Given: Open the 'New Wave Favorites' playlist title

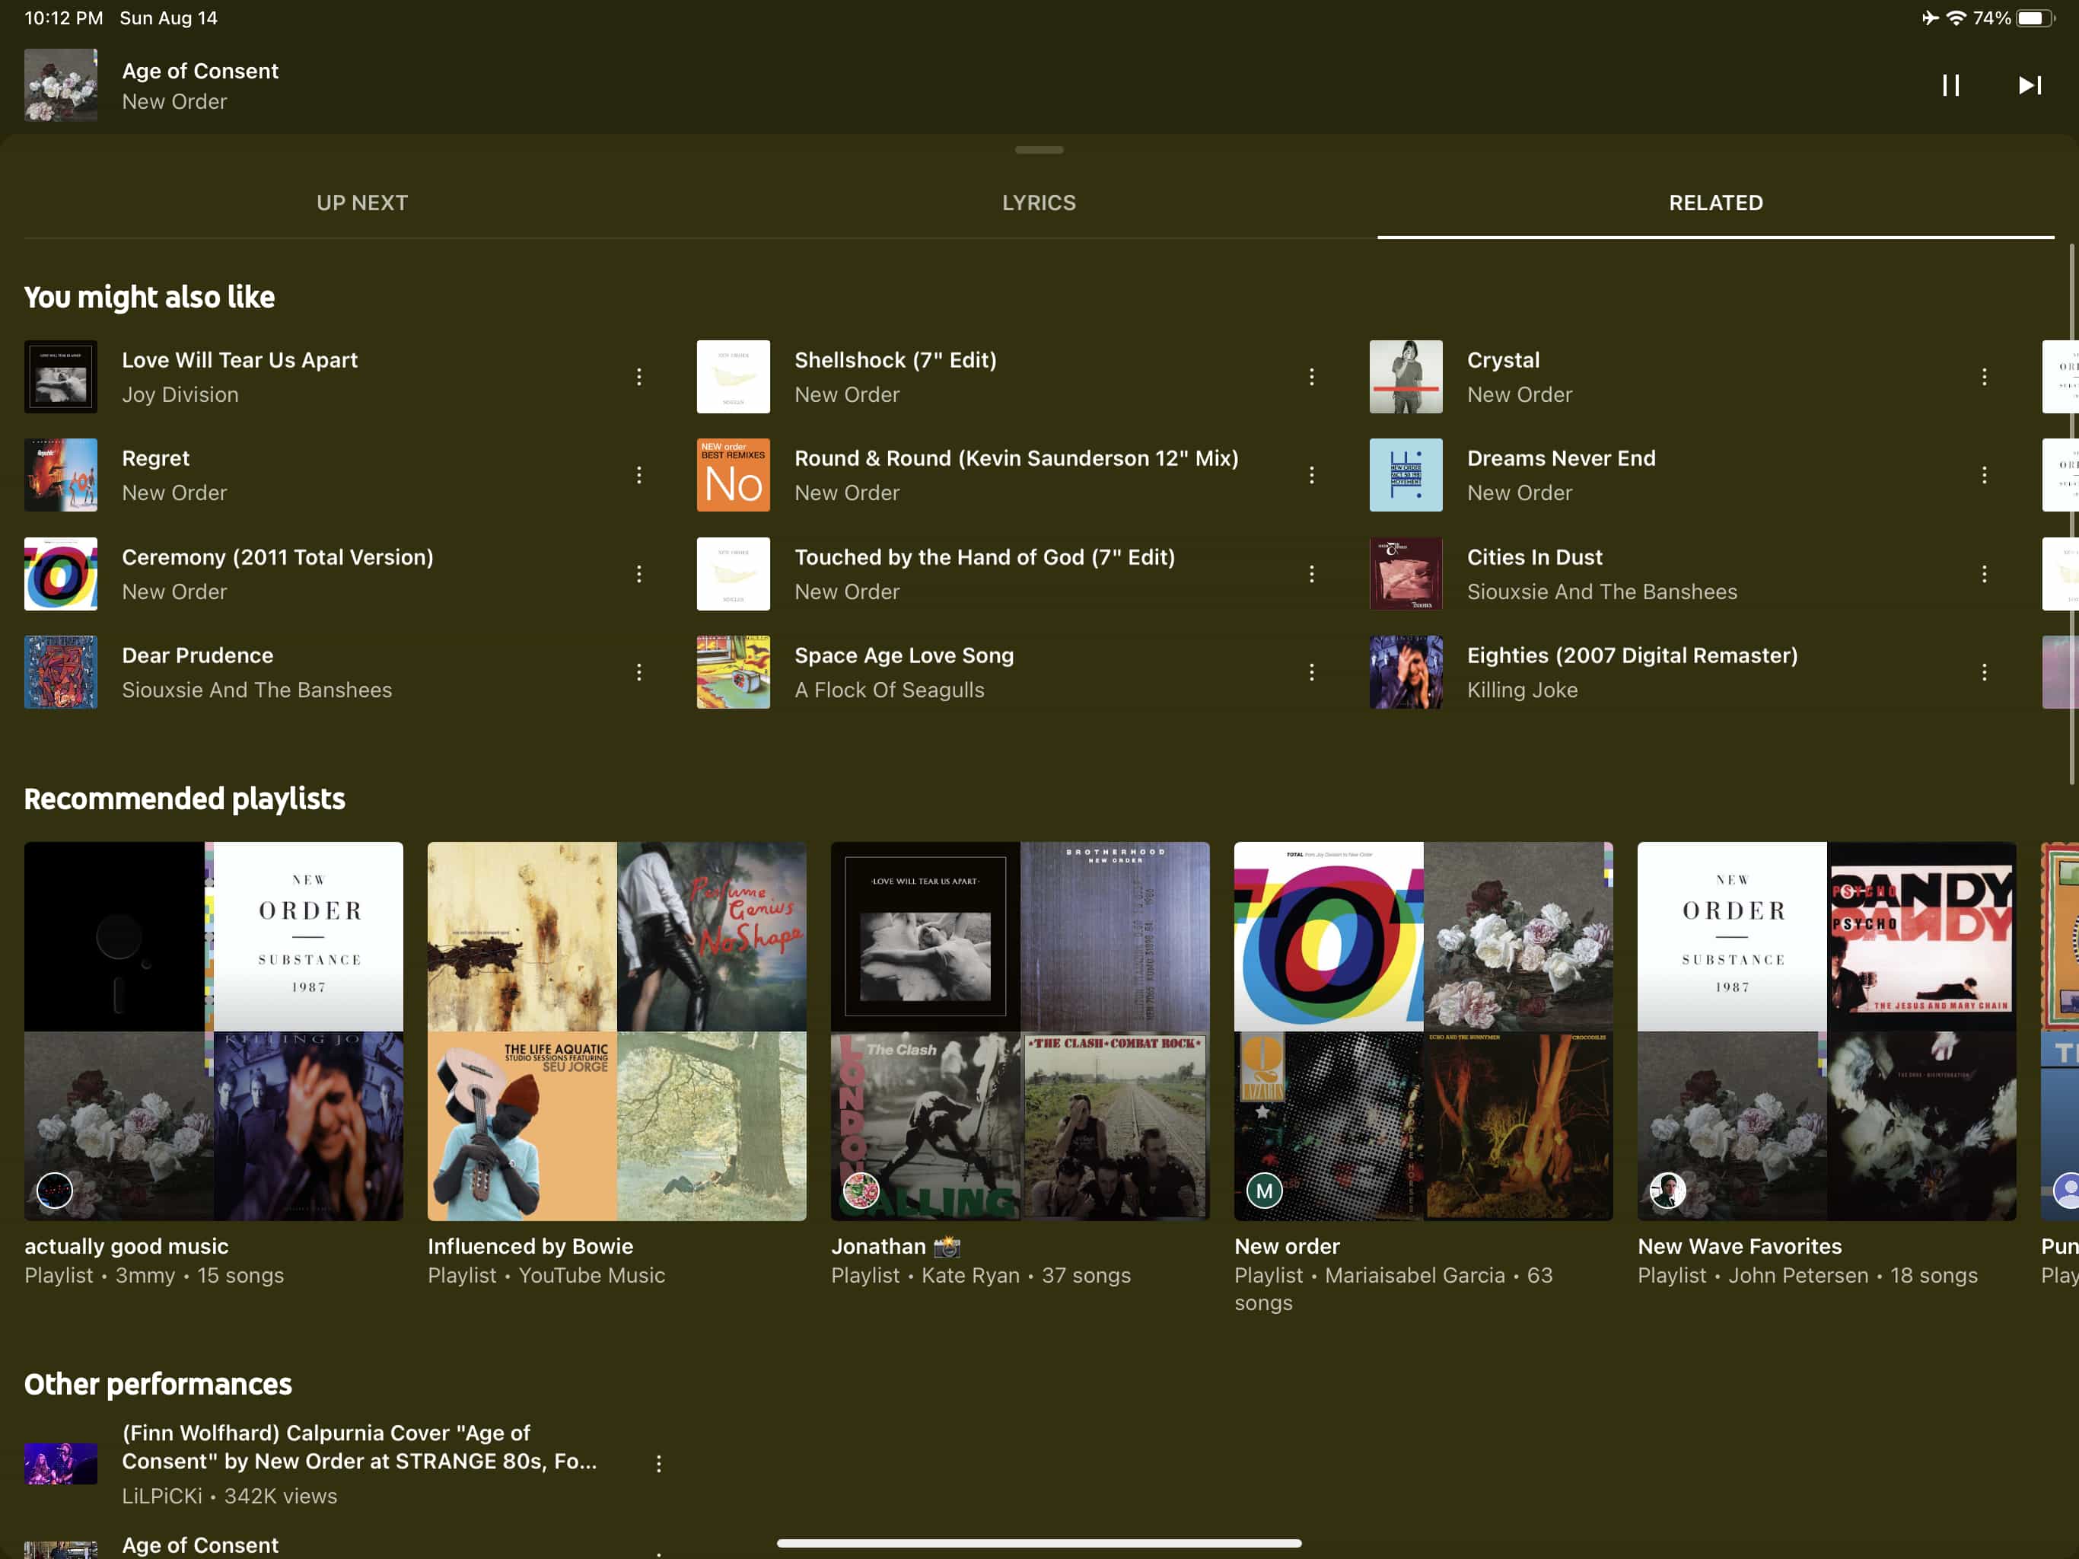Looking at the screenshot, I should tap(1739, 1246).
